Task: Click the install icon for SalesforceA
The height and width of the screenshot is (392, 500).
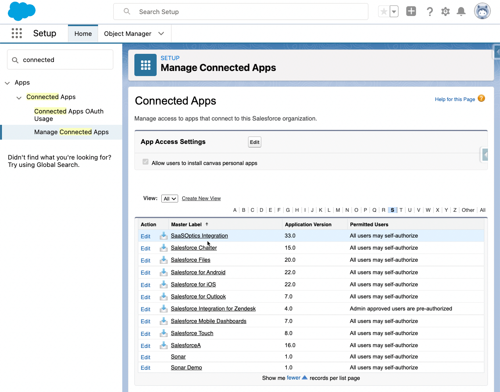Action: 164,345
